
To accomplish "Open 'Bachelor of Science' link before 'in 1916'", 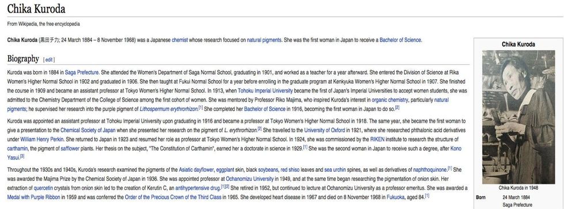I will point(265,109).
